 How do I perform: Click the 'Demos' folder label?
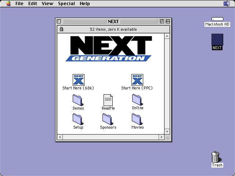click(x=78, y=108)
